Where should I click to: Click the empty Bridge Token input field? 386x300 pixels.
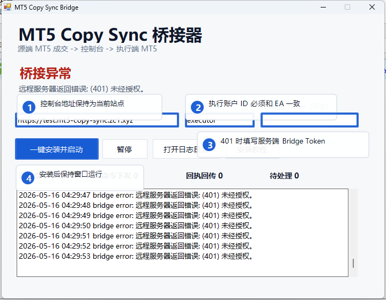[309, 120]
